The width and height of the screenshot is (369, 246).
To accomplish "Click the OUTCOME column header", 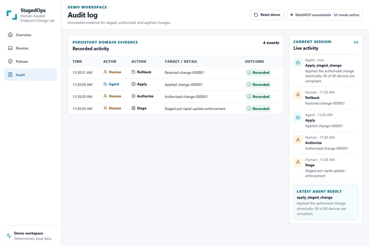I will [255, 61].
